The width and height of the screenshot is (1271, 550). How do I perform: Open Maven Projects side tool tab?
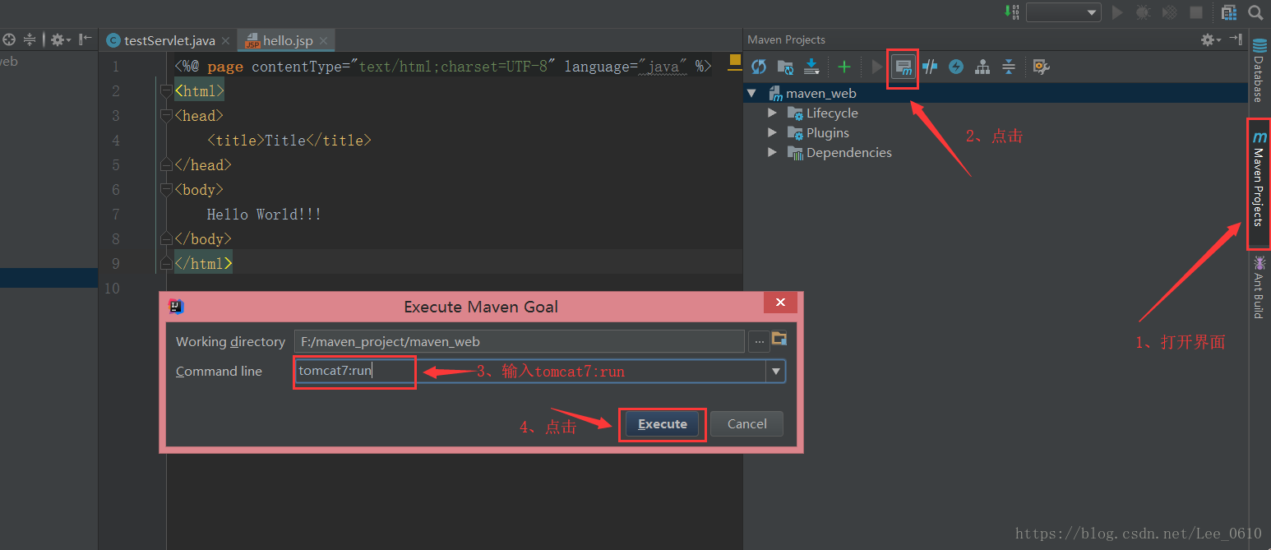click(1259, 184)
